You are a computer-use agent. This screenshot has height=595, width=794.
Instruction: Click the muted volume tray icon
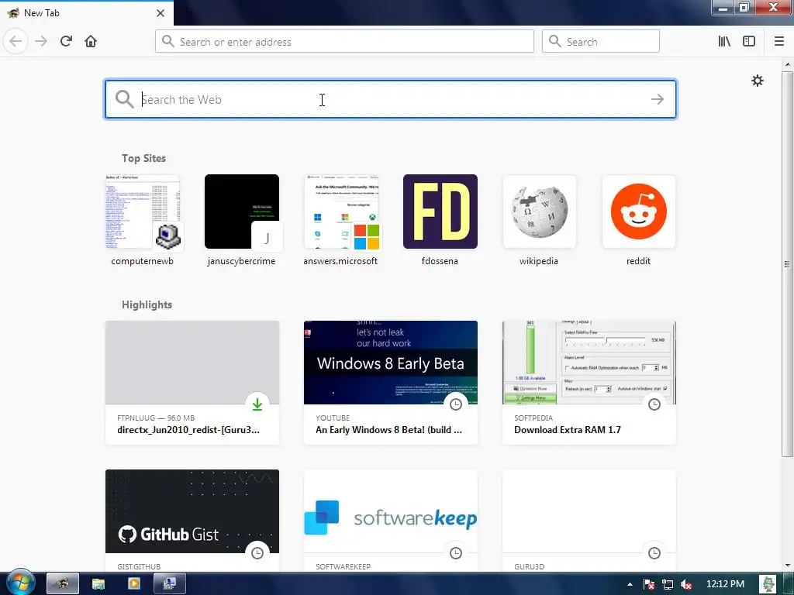(x=687, y=584)
